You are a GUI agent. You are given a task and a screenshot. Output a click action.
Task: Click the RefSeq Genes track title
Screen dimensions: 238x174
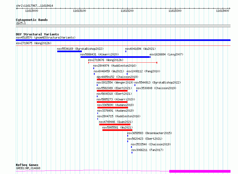(27, 165)
